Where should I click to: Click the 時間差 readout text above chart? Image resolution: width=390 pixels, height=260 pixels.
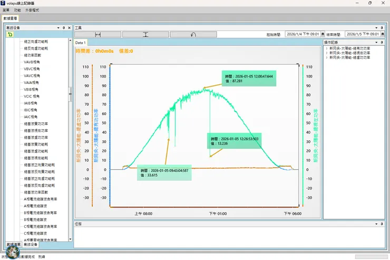[94, 51]
